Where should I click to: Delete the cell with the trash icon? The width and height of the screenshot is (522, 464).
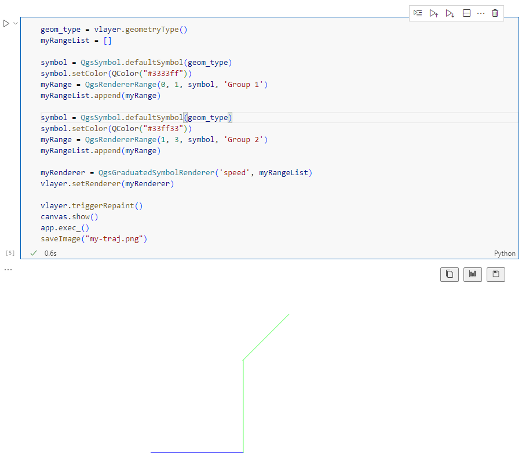click(495, 13)
